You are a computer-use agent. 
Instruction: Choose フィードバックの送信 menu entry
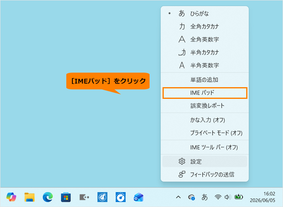click(x=205, y=174)
